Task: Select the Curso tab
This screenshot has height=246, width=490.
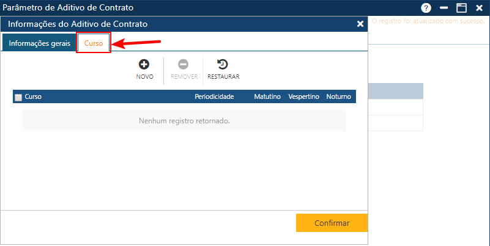Action: click(x=94, y=44)
